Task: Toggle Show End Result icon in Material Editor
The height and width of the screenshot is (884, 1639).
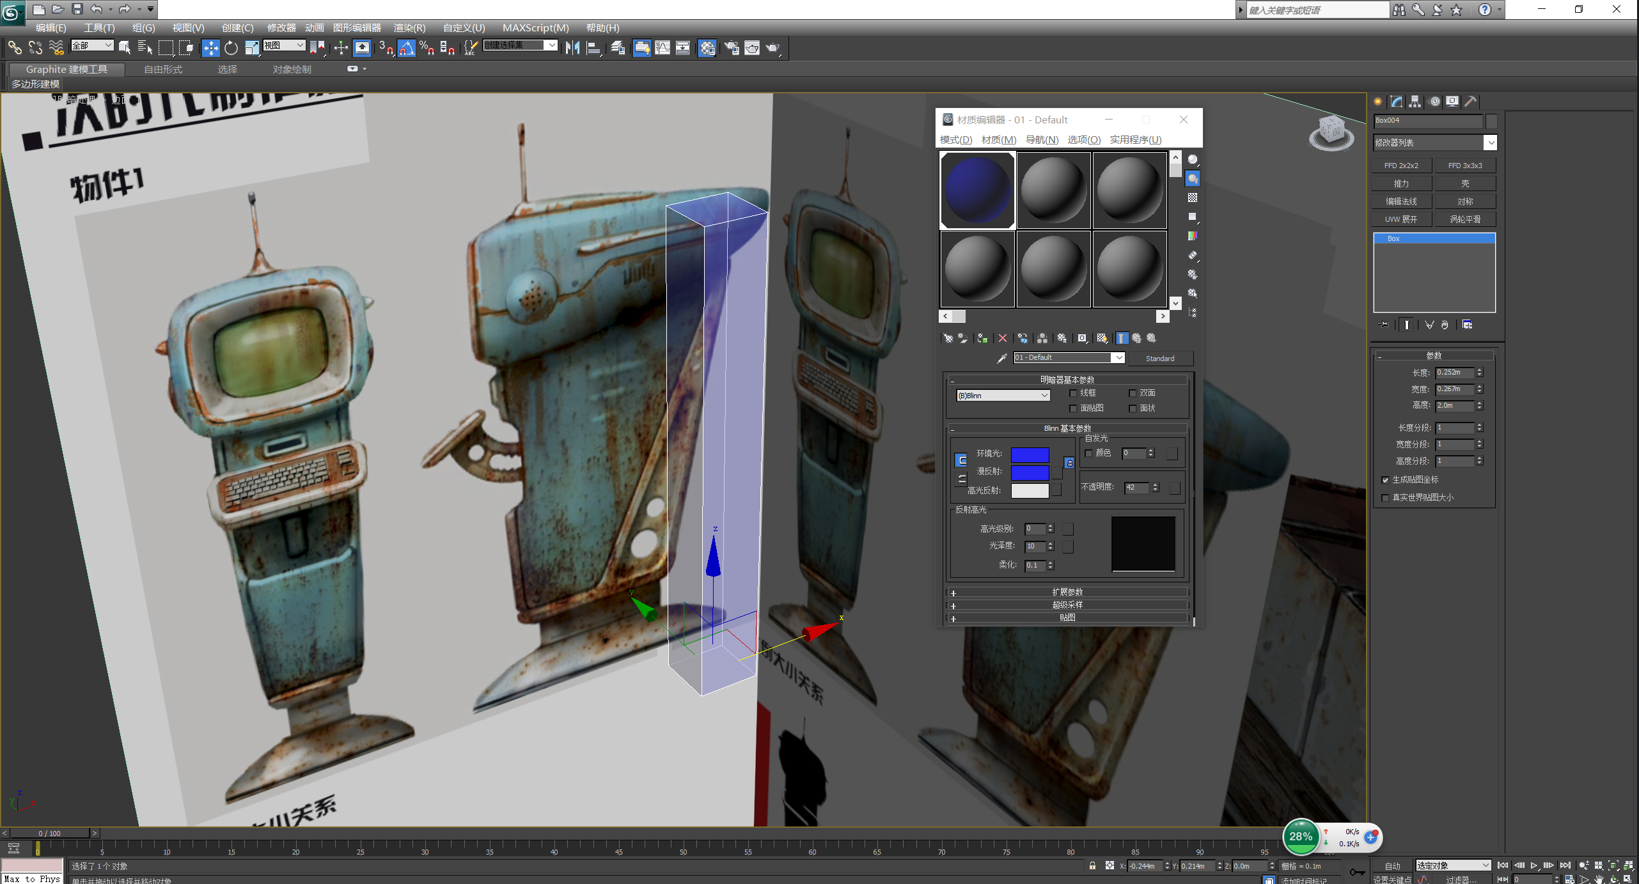Action: click(x=1122, y=338)
